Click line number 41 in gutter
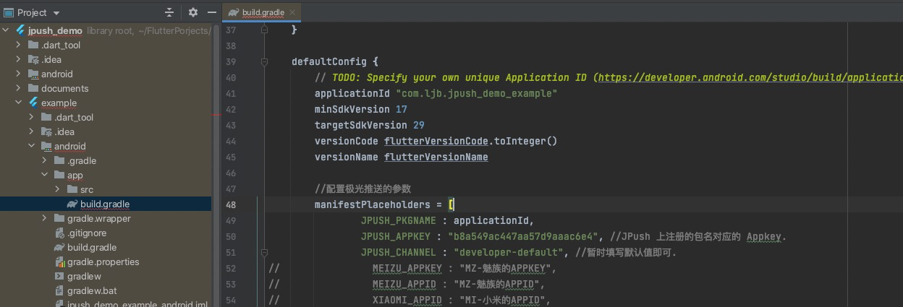The width and height of the screenshot is (903, 307). (231, 93)
